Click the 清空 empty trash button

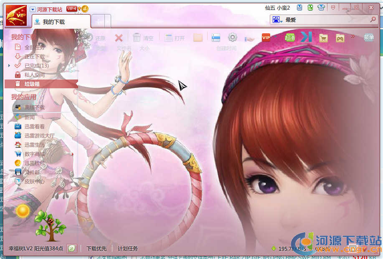coord(143,38)
